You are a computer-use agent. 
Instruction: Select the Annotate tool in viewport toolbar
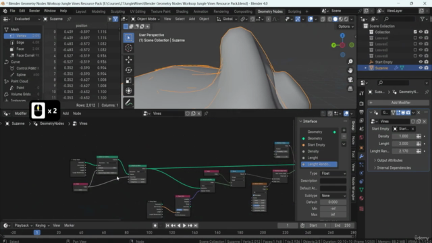click(x=129, y=103)
